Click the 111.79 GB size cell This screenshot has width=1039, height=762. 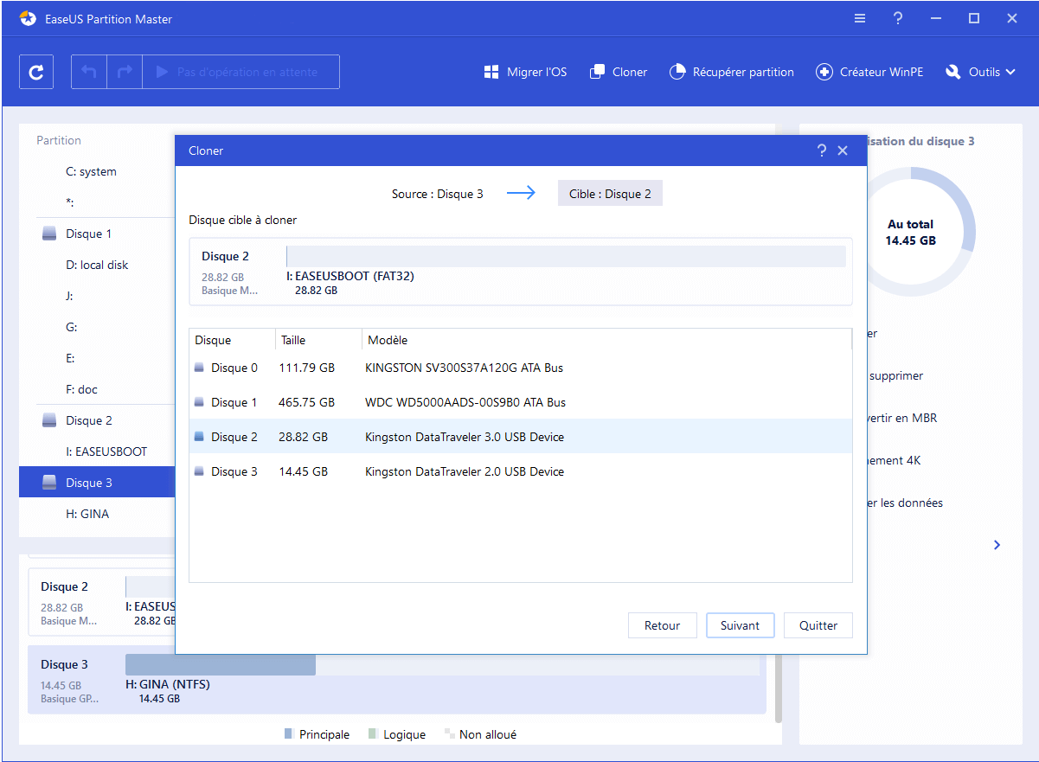pyautogui.click(x=307, y=368)
